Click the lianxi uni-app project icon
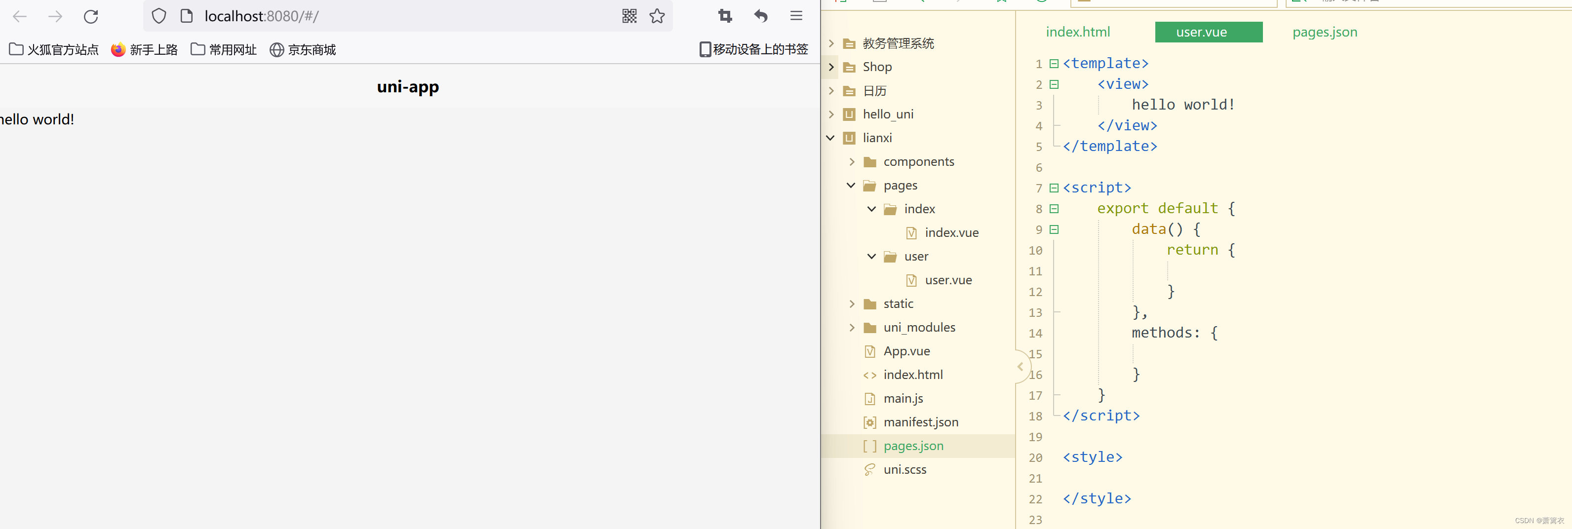1572x529 pixels. (x=849, y=138)
